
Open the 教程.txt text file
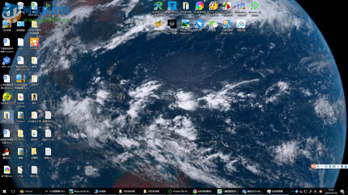pos(48,153)
